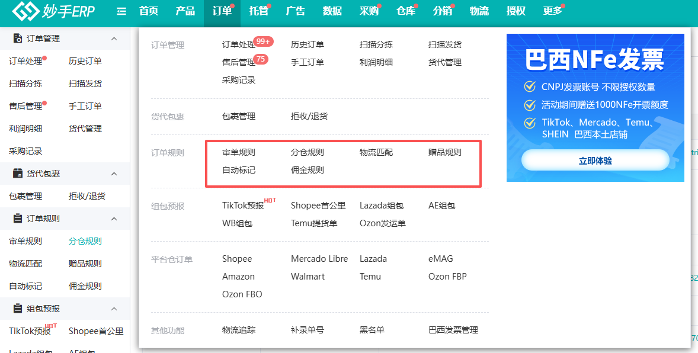Toggle the sidebar hamburger menu icon
698x353 pixels.
point(121,12)
